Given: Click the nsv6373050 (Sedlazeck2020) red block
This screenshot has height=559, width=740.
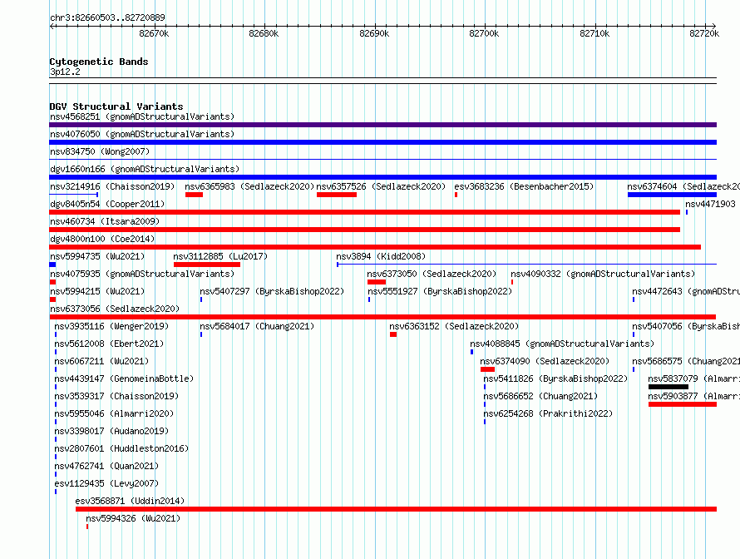Looking at the screenshot, I should [x=377, y=282].
